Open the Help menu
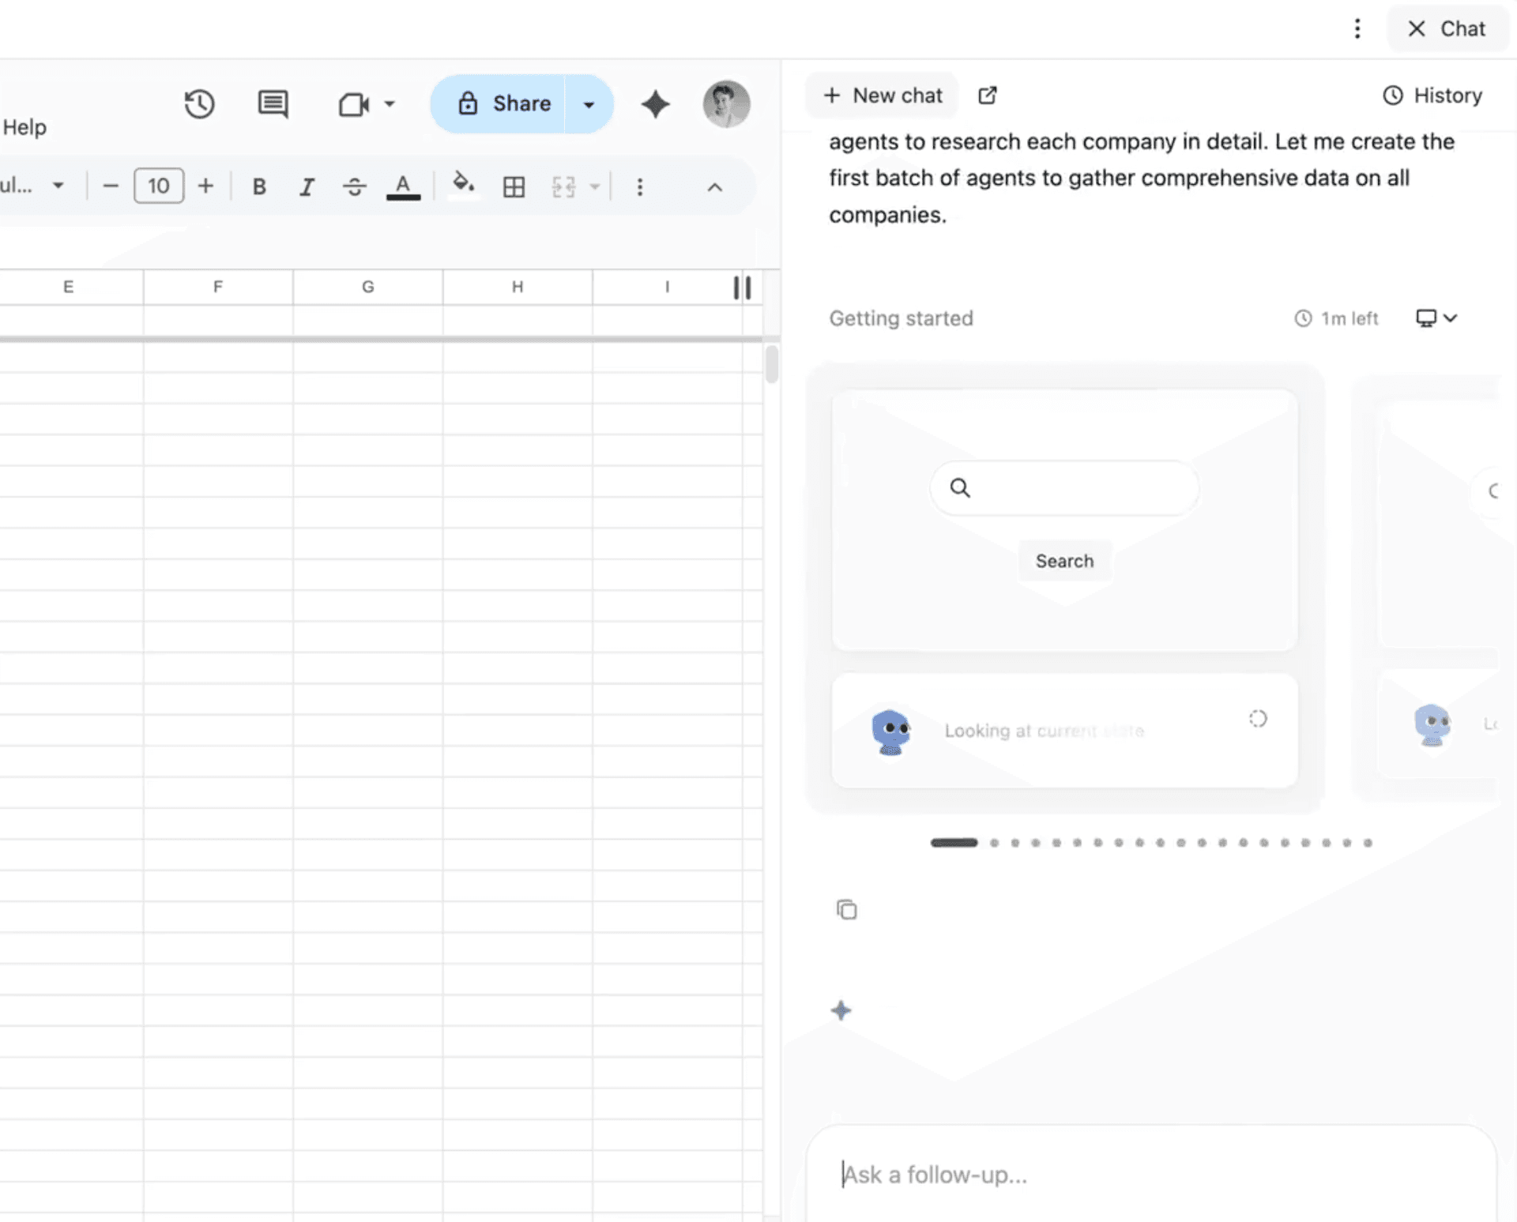Viewport: 1517px width, 1222px height. (x=24, y=127)
